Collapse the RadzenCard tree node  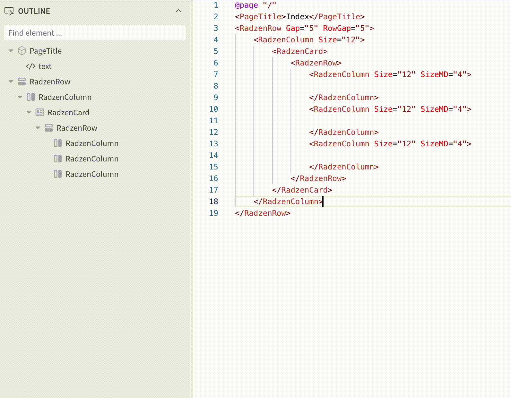tap(29, 112)
